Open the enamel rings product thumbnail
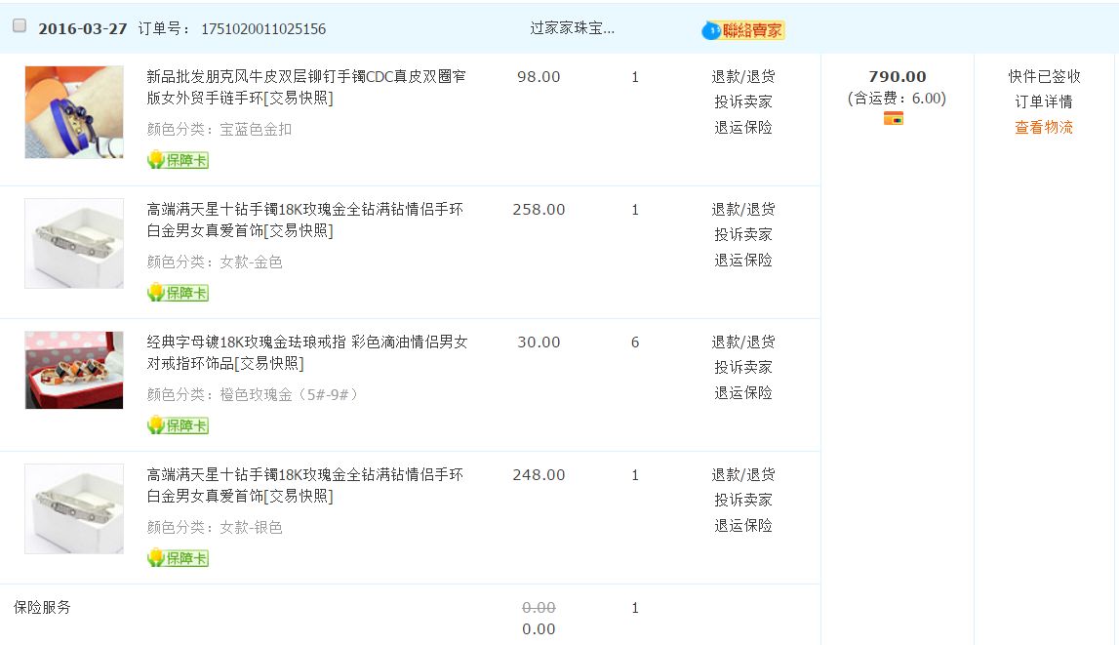 74,370
